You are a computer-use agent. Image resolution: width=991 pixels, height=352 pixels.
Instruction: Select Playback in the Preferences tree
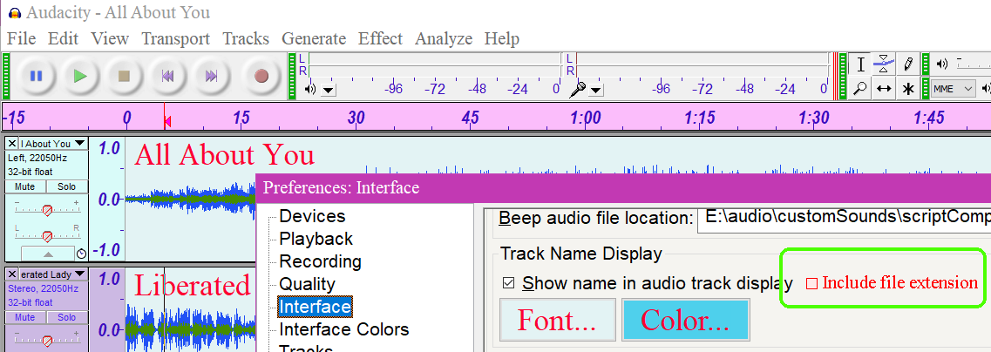pos(316,239)
